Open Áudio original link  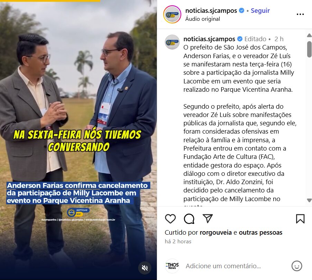[x=202, y=19]
